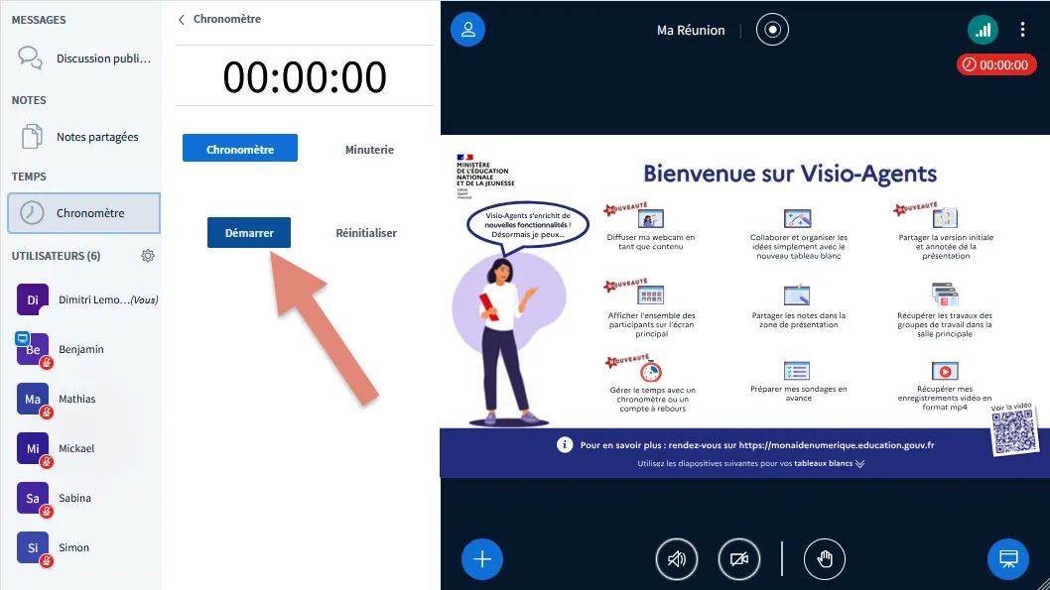Click the monaidenumerique.education.gouv.fr link
Screen dimensions: 1050x590
[837, 445]
